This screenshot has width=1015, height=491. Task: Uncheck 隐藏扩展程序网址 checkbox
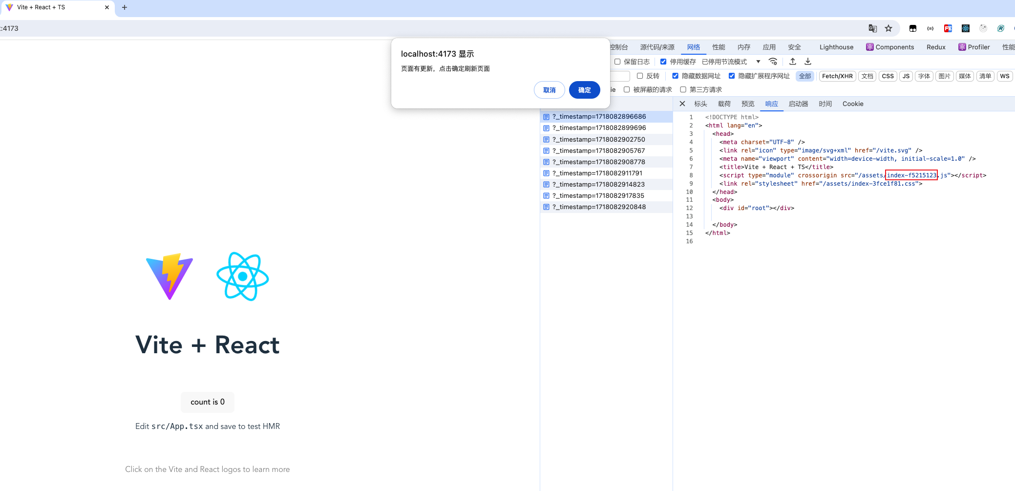(732, 76)
